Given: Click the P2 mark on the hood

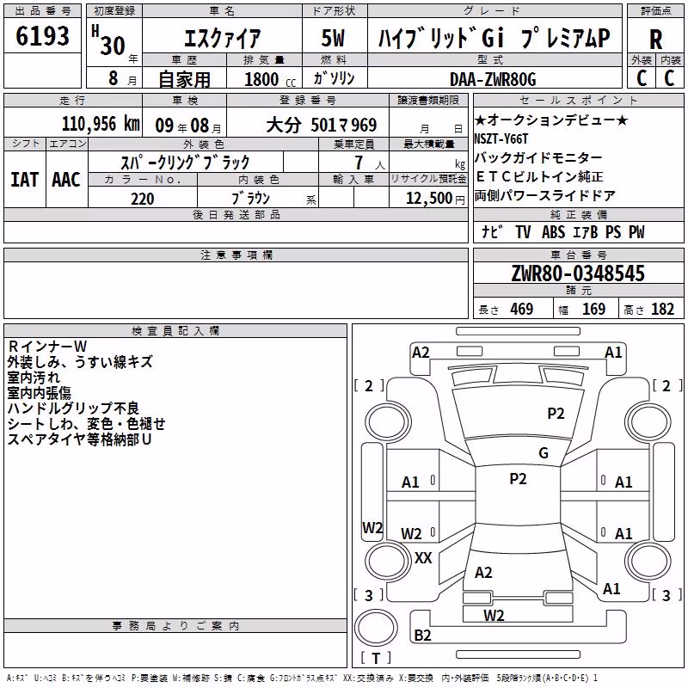Looking at the screenshot, I should coord(556,413).
